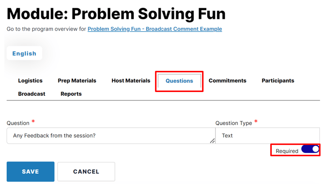
Task: Select the English language tab
Action: (24, 54)
